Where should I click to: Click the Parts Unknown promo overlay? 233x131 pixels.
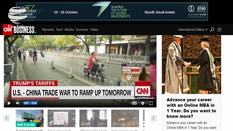click(136, 72)
